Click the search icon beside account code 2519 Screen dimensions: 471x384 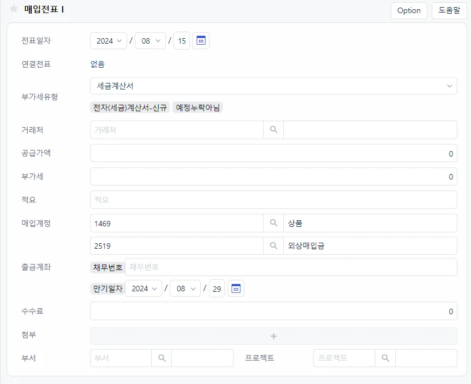click(273, 245)
